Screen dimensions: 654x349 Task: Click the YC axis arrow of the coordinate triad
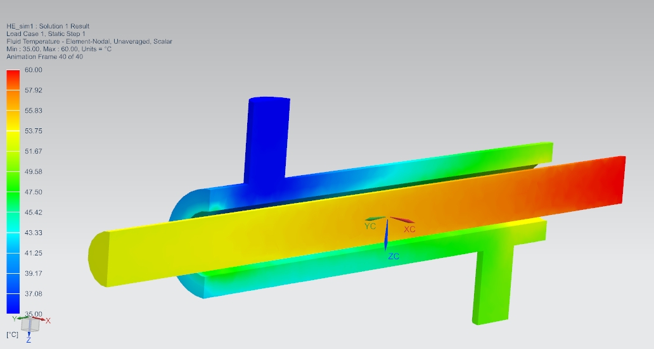point(375,218)
